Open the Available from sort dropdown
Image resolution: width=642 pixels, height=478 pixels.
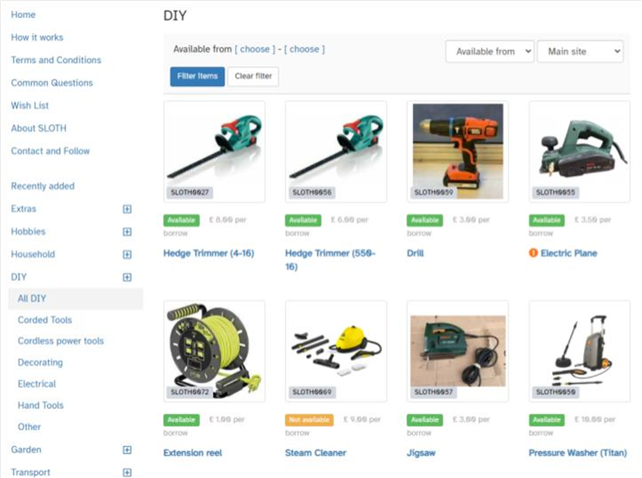(490, 51)
